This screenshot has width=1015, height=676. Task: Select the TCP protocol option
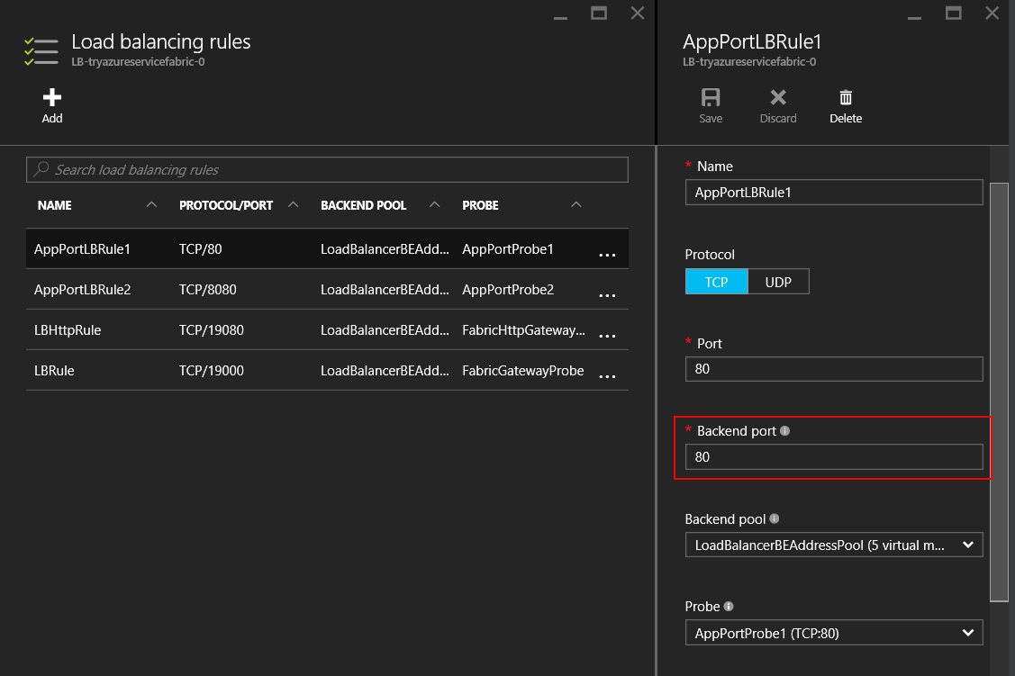coord(717,282)
